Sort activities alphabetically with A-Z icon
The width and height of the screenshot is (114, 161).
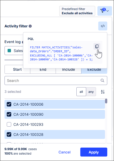point(103,92)
